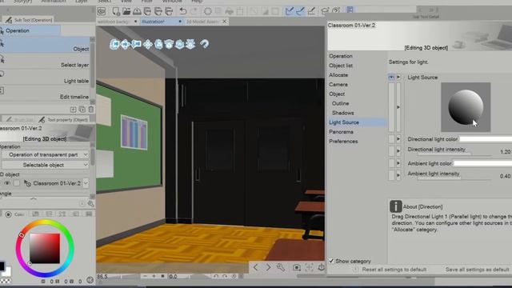Image resolution: width=512 pixels, height=288 pixels.
Task: Select camera forward-back icon on manipulator
Action: coord(136,44)
